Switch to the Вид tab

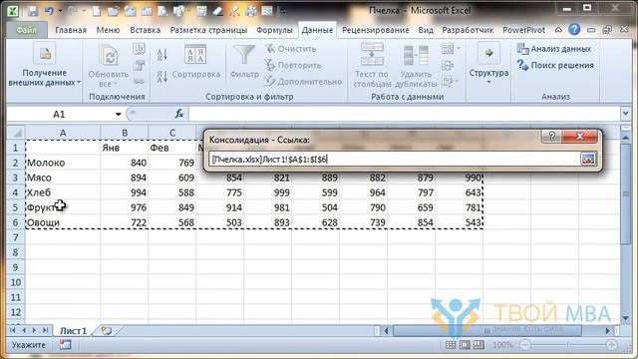[426, 30]
